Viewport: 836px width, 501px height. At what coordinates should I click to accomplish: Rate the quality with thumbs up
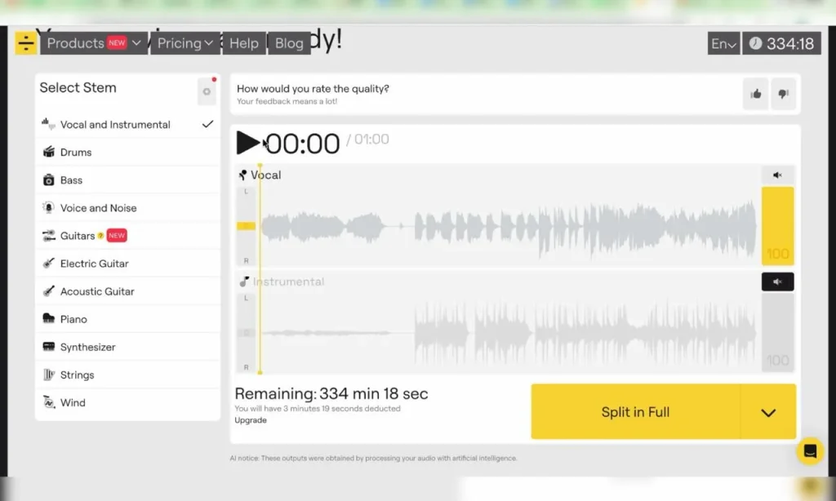click(755, 95)
